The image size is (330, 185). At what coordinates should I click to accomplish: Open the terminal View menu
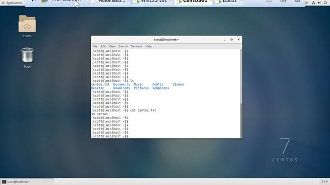112,46
